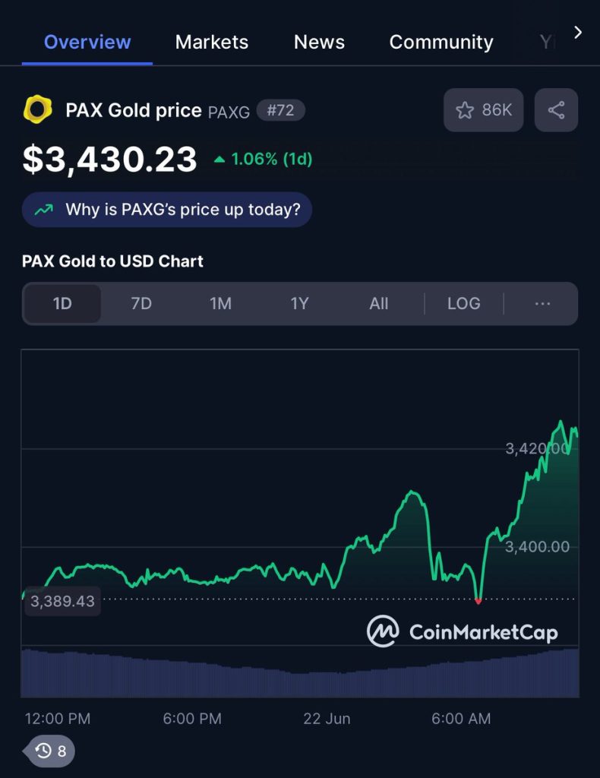Click the CoinMarketCap logo watermark
The width and height of the screenshot is (600, 778).
[x=462, y=631]
